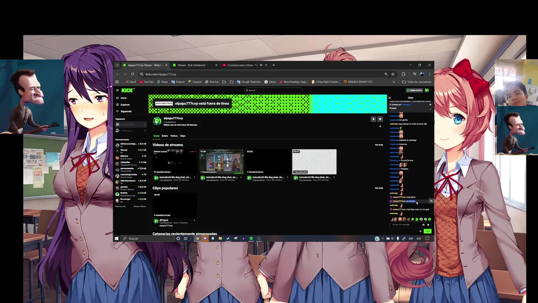Expand the pinned Te amo message chevron

tap(430, 109)
